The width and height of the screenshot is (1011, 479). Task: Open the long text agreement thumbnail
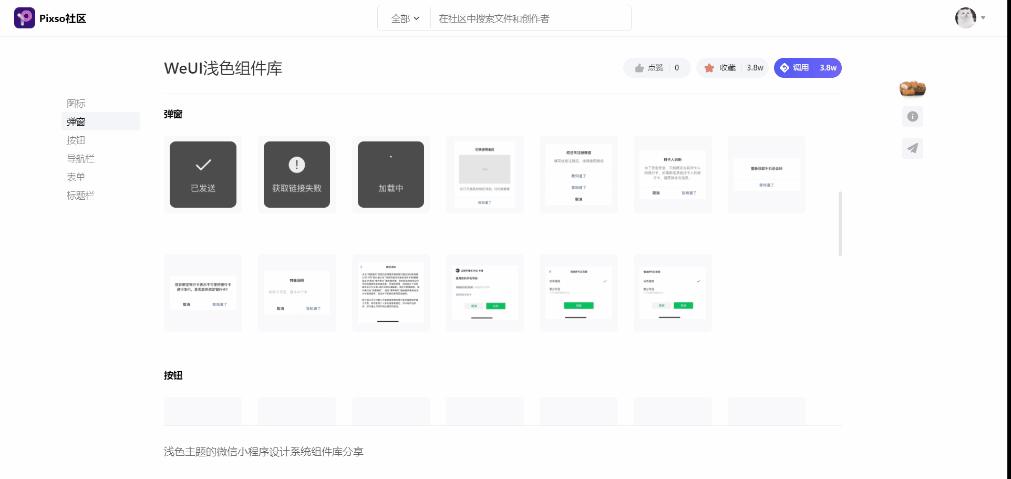click(391, 293)
